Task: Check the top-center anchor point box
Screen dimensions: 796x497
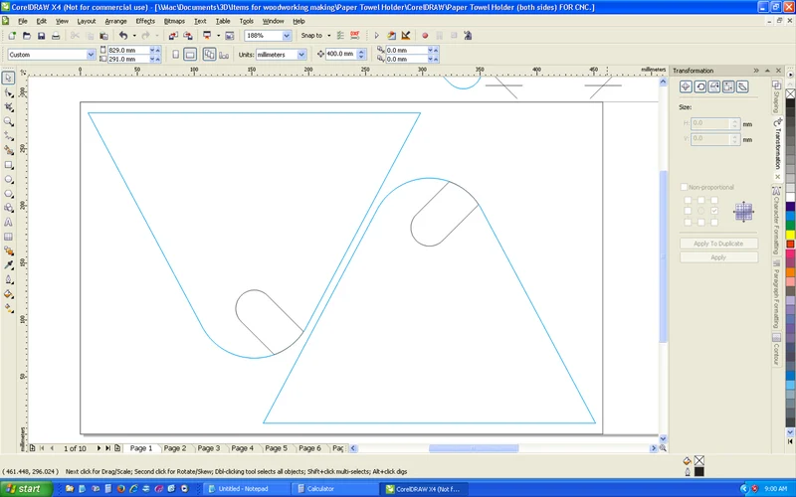Action: (x=701, y=200)
